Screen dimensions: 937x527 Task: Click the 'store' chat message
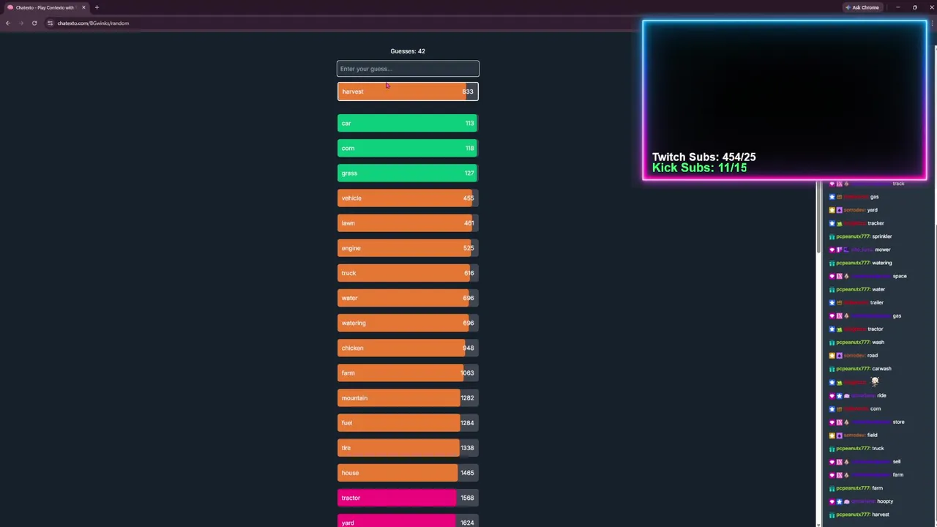pyautogui.click(x=898, y=422)
